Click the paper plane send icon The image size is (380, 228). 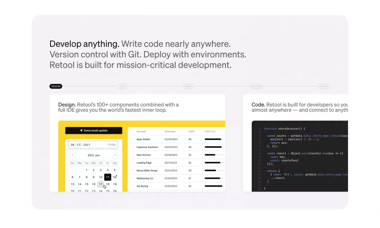(81, 131)
